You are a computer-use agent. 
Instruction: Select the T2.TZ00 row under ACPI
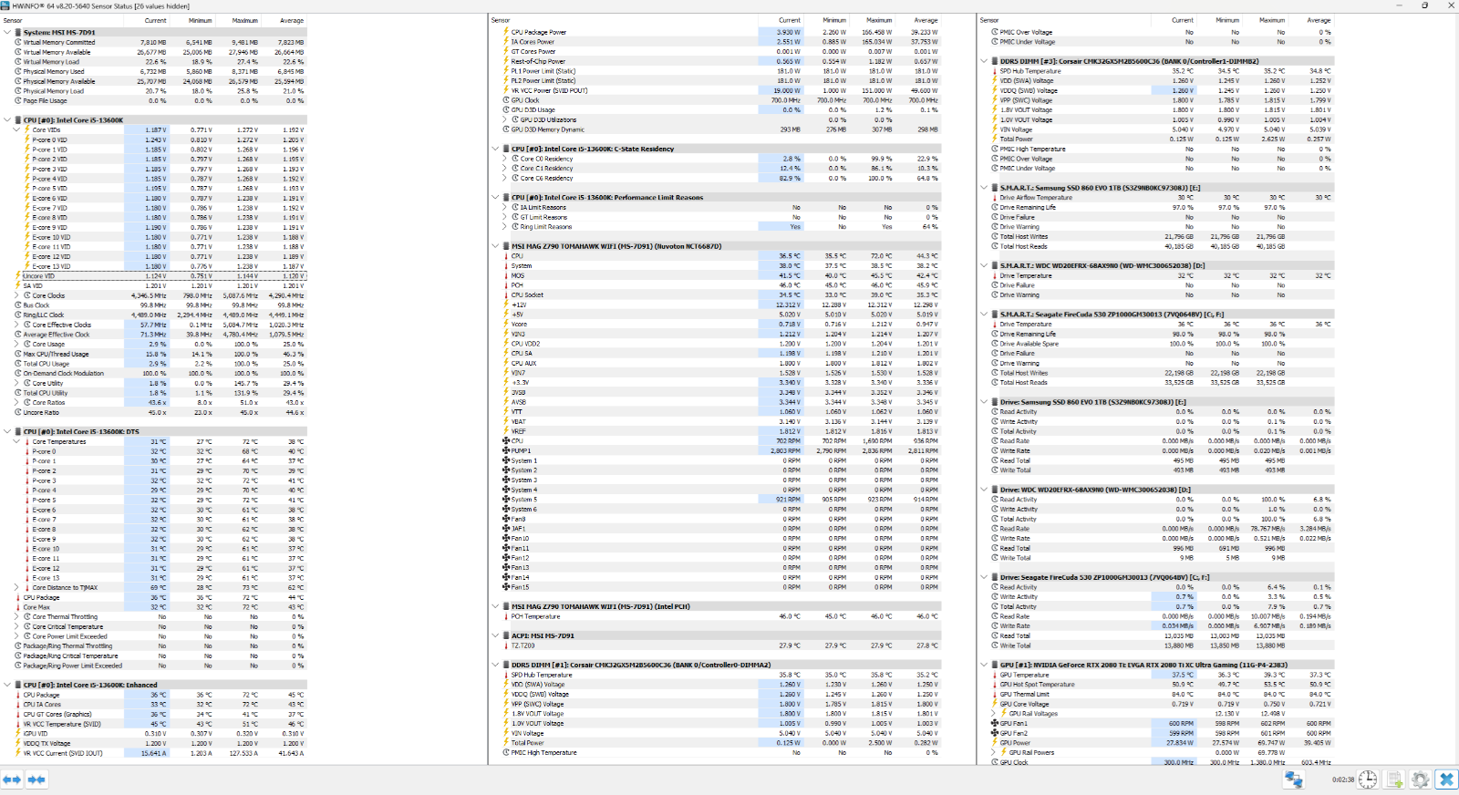(720, 645)
